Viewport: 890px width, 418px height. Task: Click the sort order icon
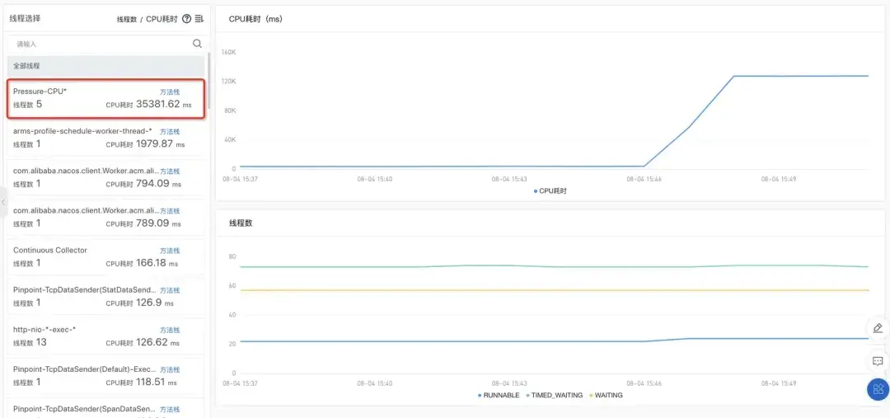click(x=199, y=18)
